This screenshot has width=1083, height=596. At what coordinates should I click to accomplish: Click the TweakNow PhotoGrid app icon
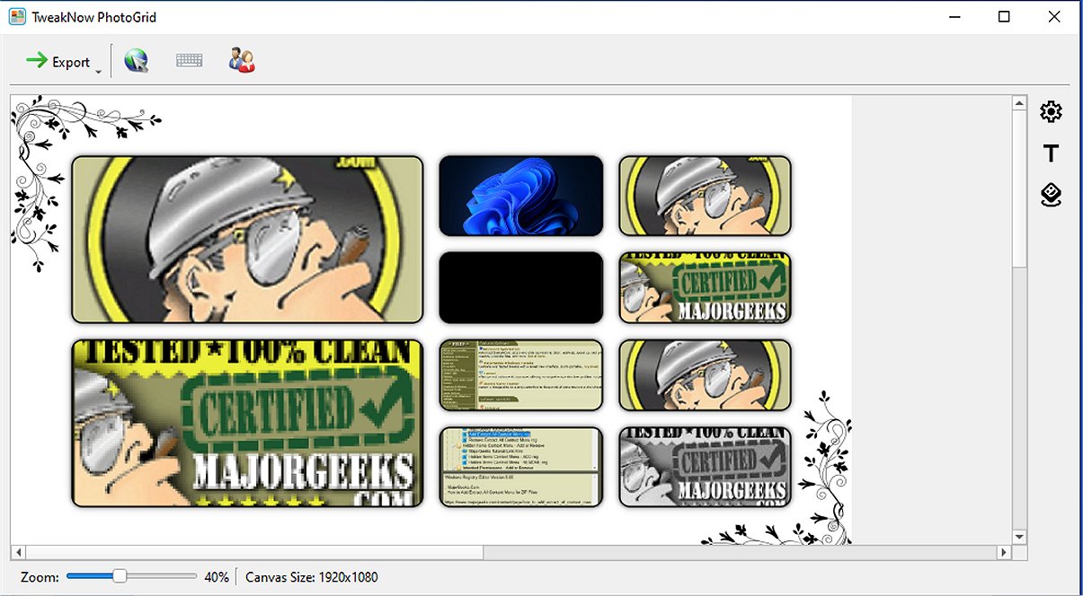17,17
